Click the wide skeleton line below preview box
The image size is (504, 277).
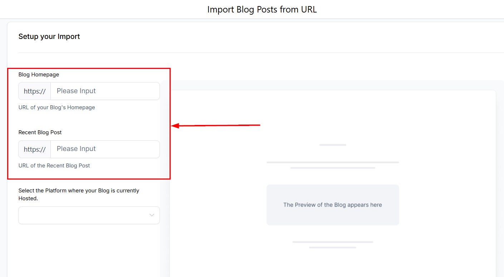[x=333, y=242]
